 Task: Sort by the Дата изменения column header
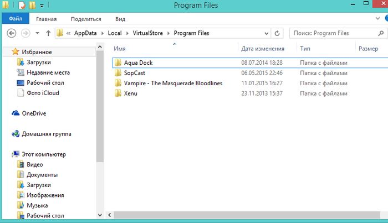point(263,49)
